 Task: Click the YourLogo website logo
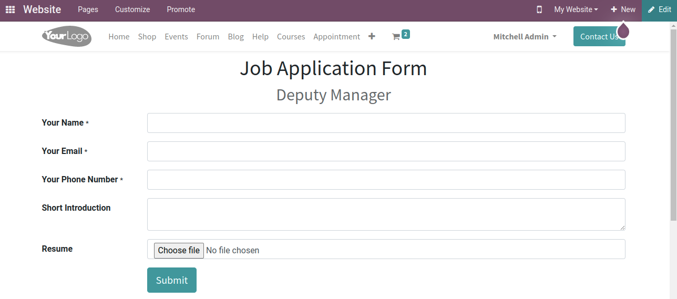click(67, 36)
